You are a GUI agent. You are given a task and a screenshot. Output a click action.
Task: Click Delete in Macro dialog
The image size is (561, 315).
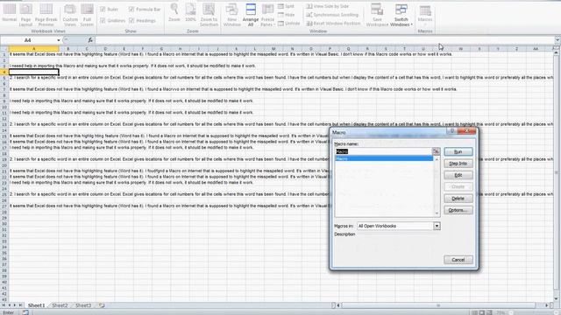click(x=458, y=199)
